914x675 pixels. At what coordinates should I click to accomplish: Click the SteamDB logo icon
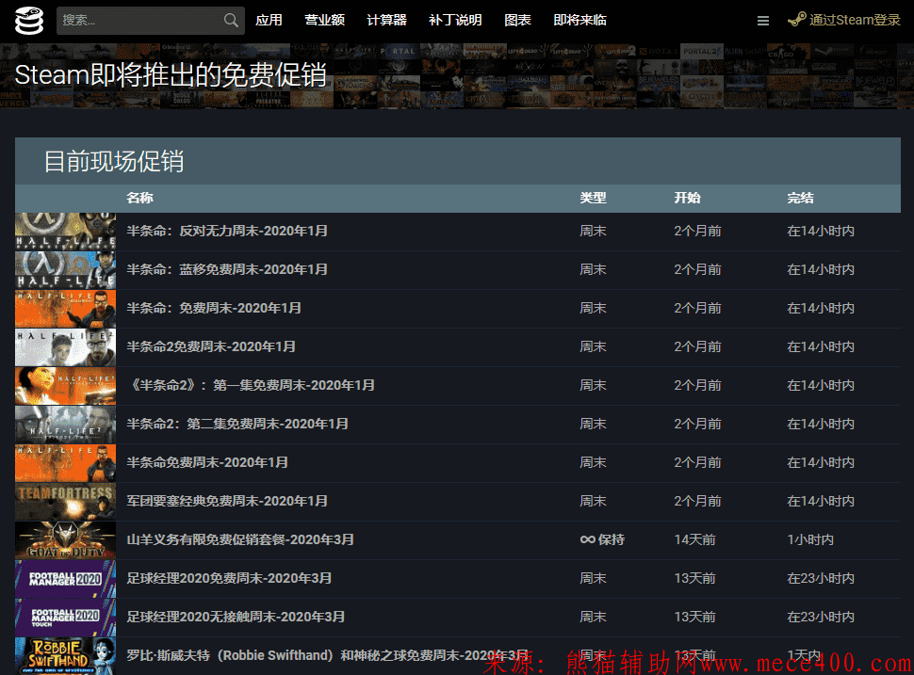(x=29, y=21)
